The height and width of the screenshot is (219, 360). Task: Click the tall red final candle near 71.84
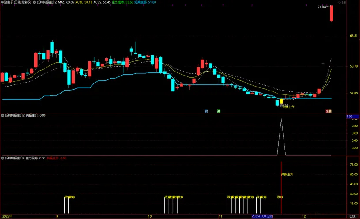click(x=332, y=13)
